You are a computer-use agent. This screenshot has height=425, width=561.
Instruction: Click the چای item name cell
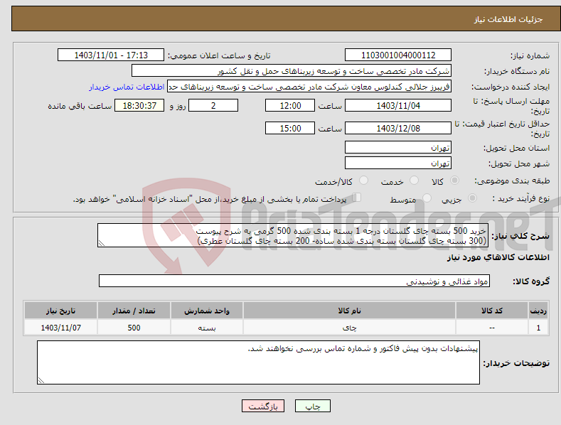349,328
